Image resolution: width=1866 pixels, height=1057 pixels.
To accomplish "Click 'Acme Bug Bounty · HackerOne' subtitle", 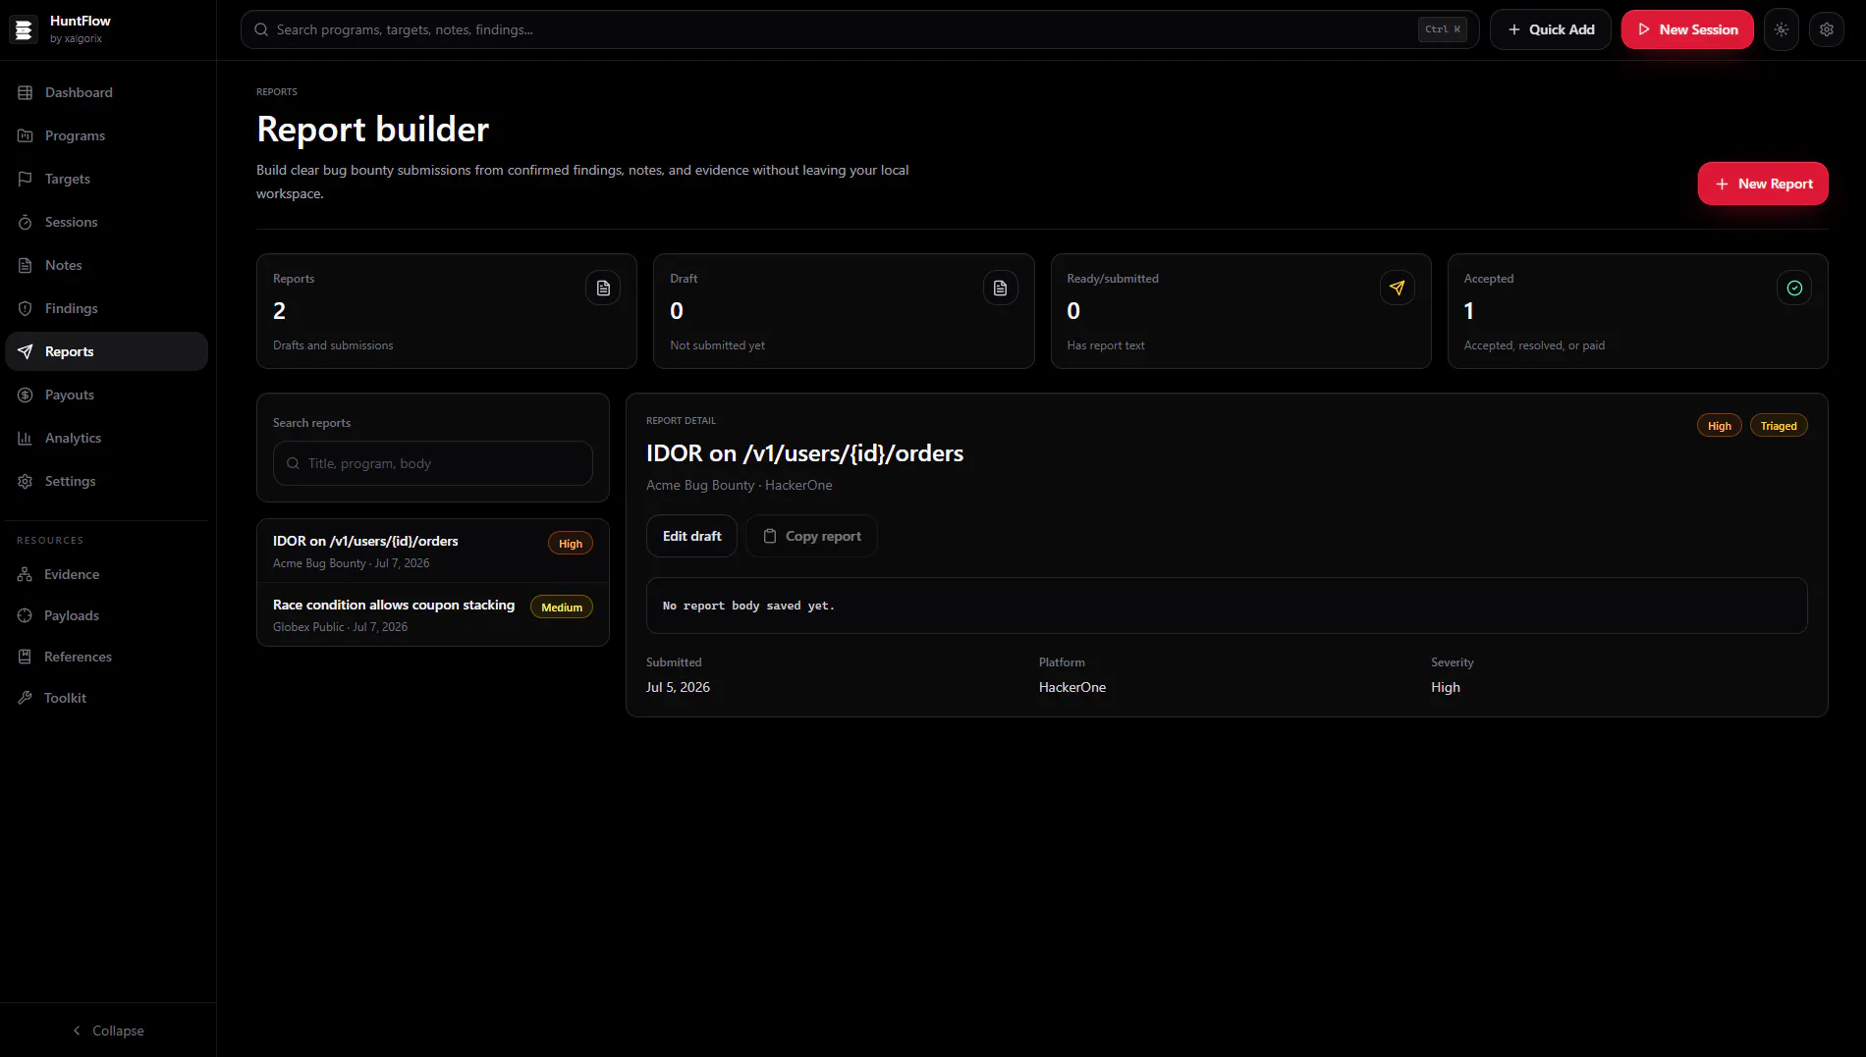I will pos(740,485).
